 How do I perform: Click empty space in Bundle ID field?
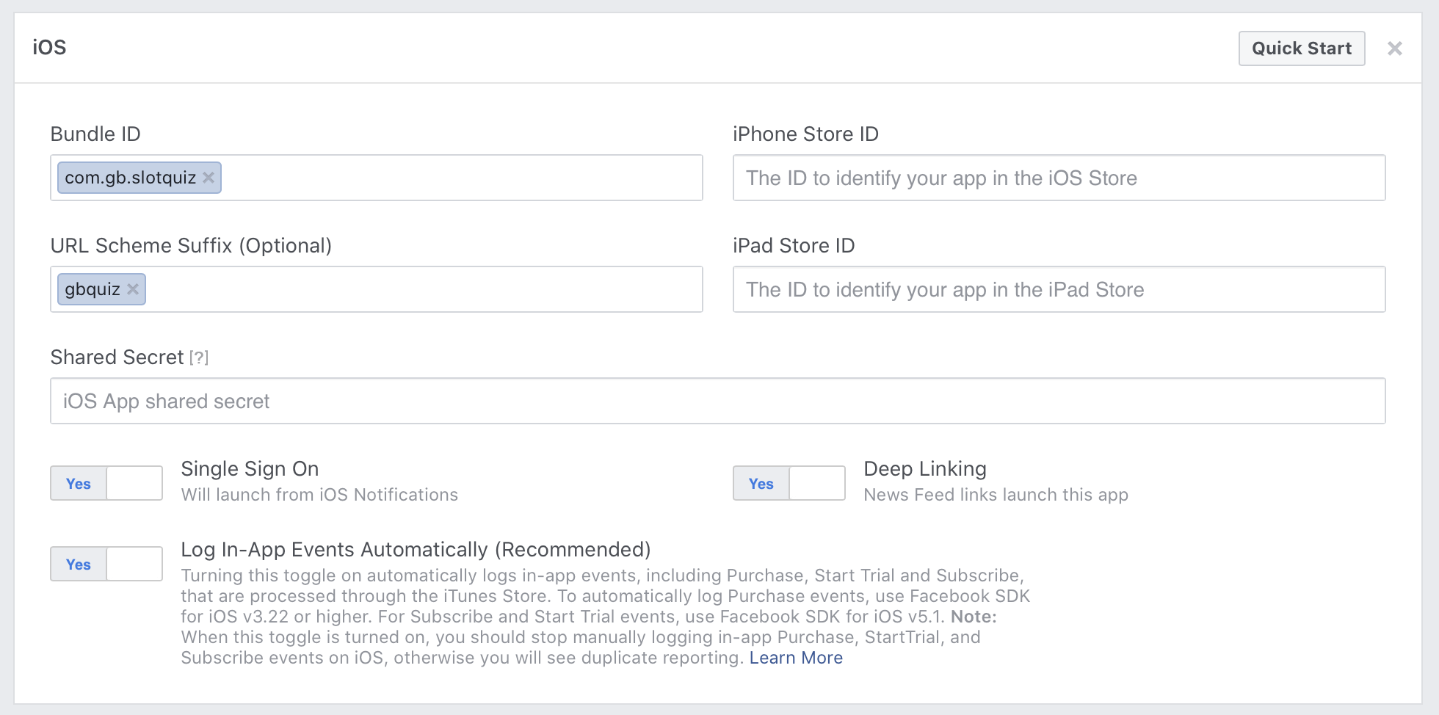(x=461, y=178)
